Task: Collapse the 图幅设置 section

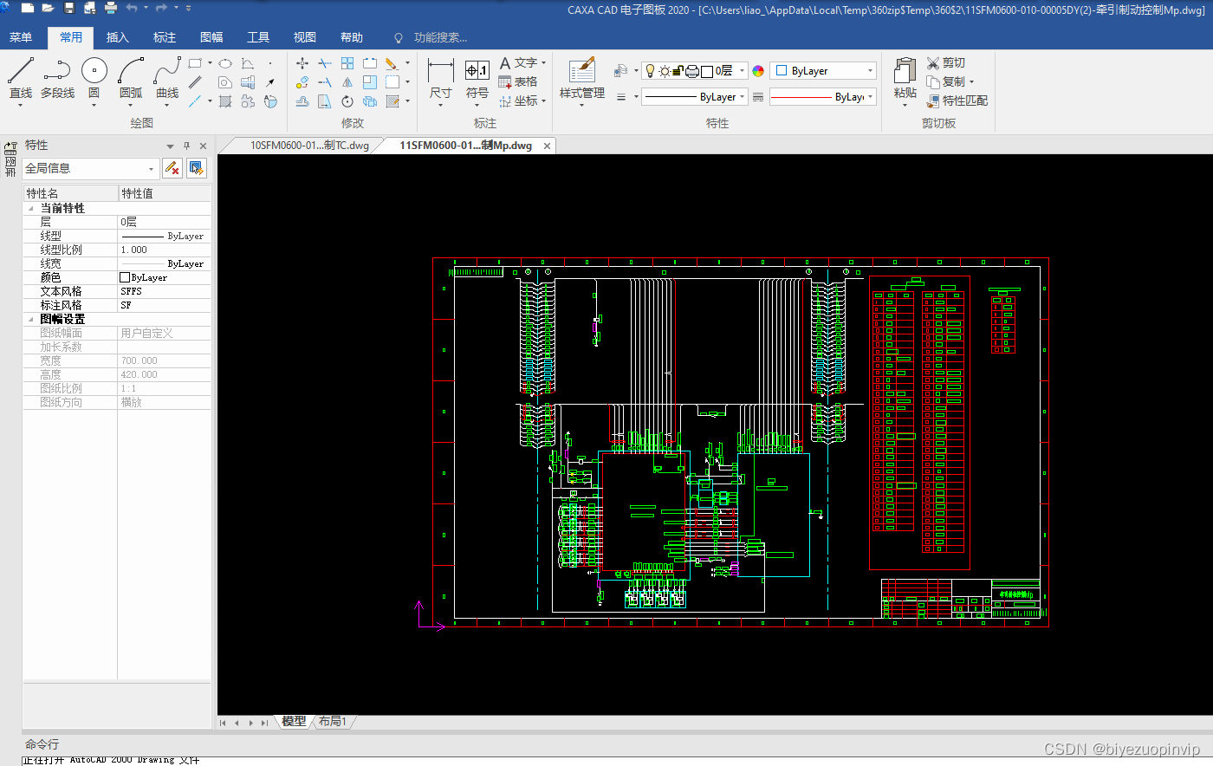Action: point(31,320)
